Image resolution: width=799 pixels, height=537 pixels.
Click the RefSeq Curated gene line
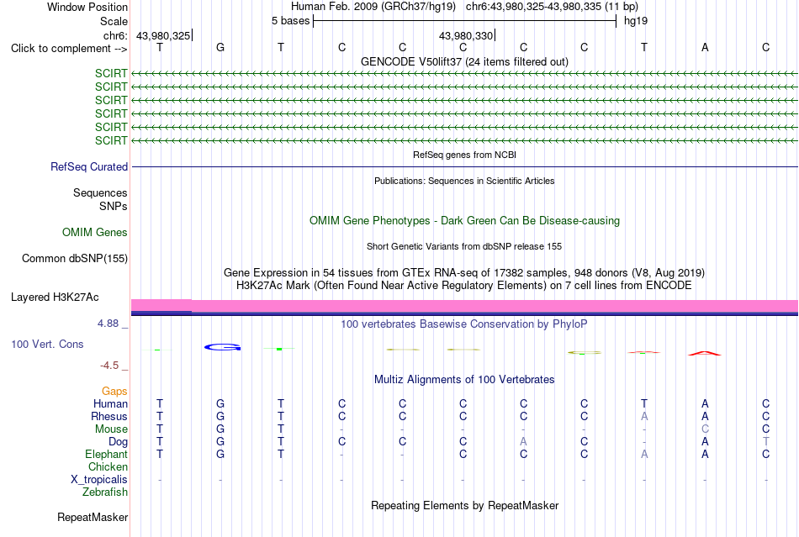click(464, 167)
